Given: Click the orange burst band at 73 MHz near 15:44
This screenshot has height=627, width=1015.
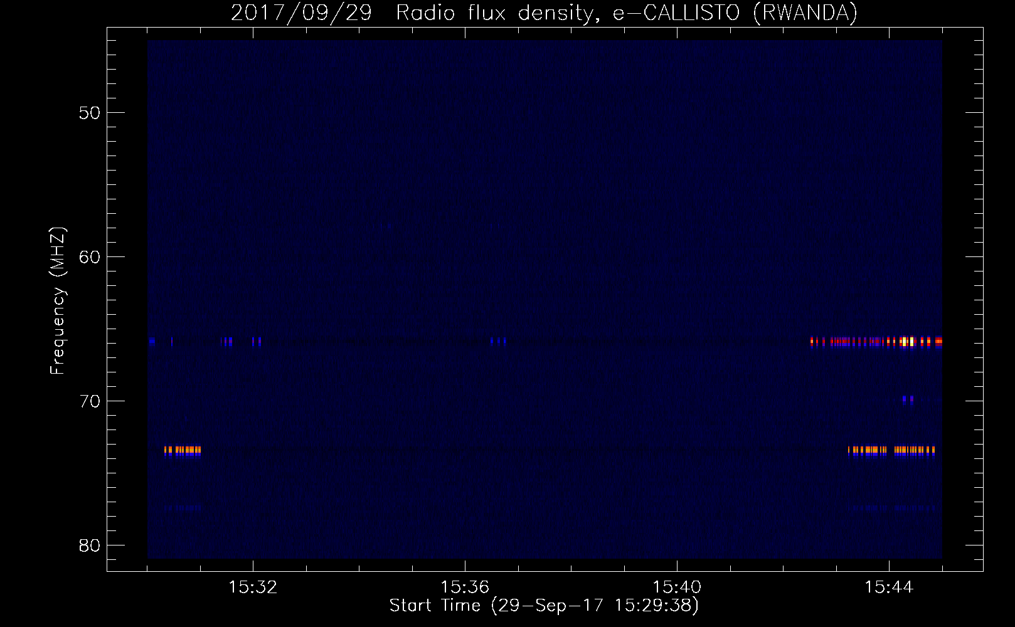Looking at the screenshot, I should pyautogui.click(x=891, y=450).
